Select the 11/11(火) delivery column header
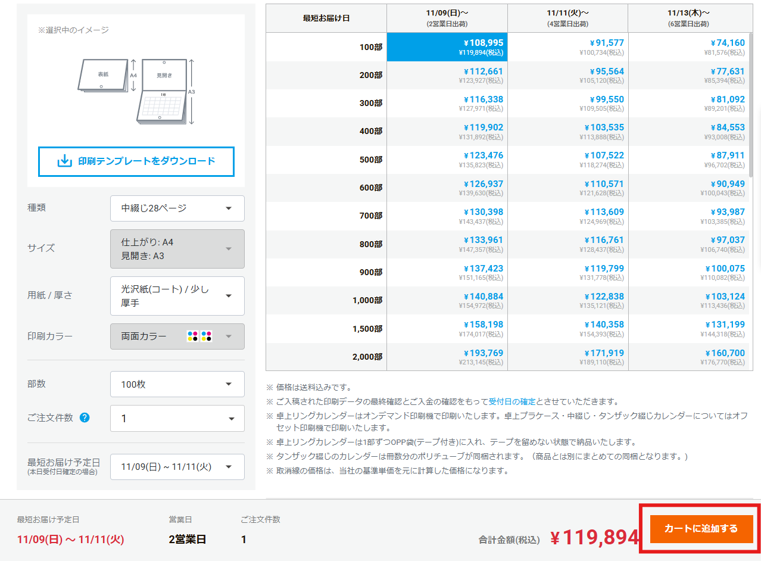761x561 pixels. point(567,18)
